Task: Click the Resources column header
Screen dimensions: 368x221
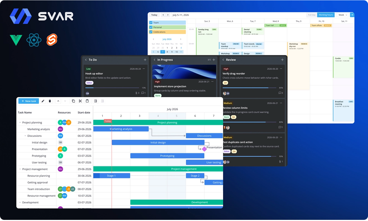Action: [x=64, y=112]
